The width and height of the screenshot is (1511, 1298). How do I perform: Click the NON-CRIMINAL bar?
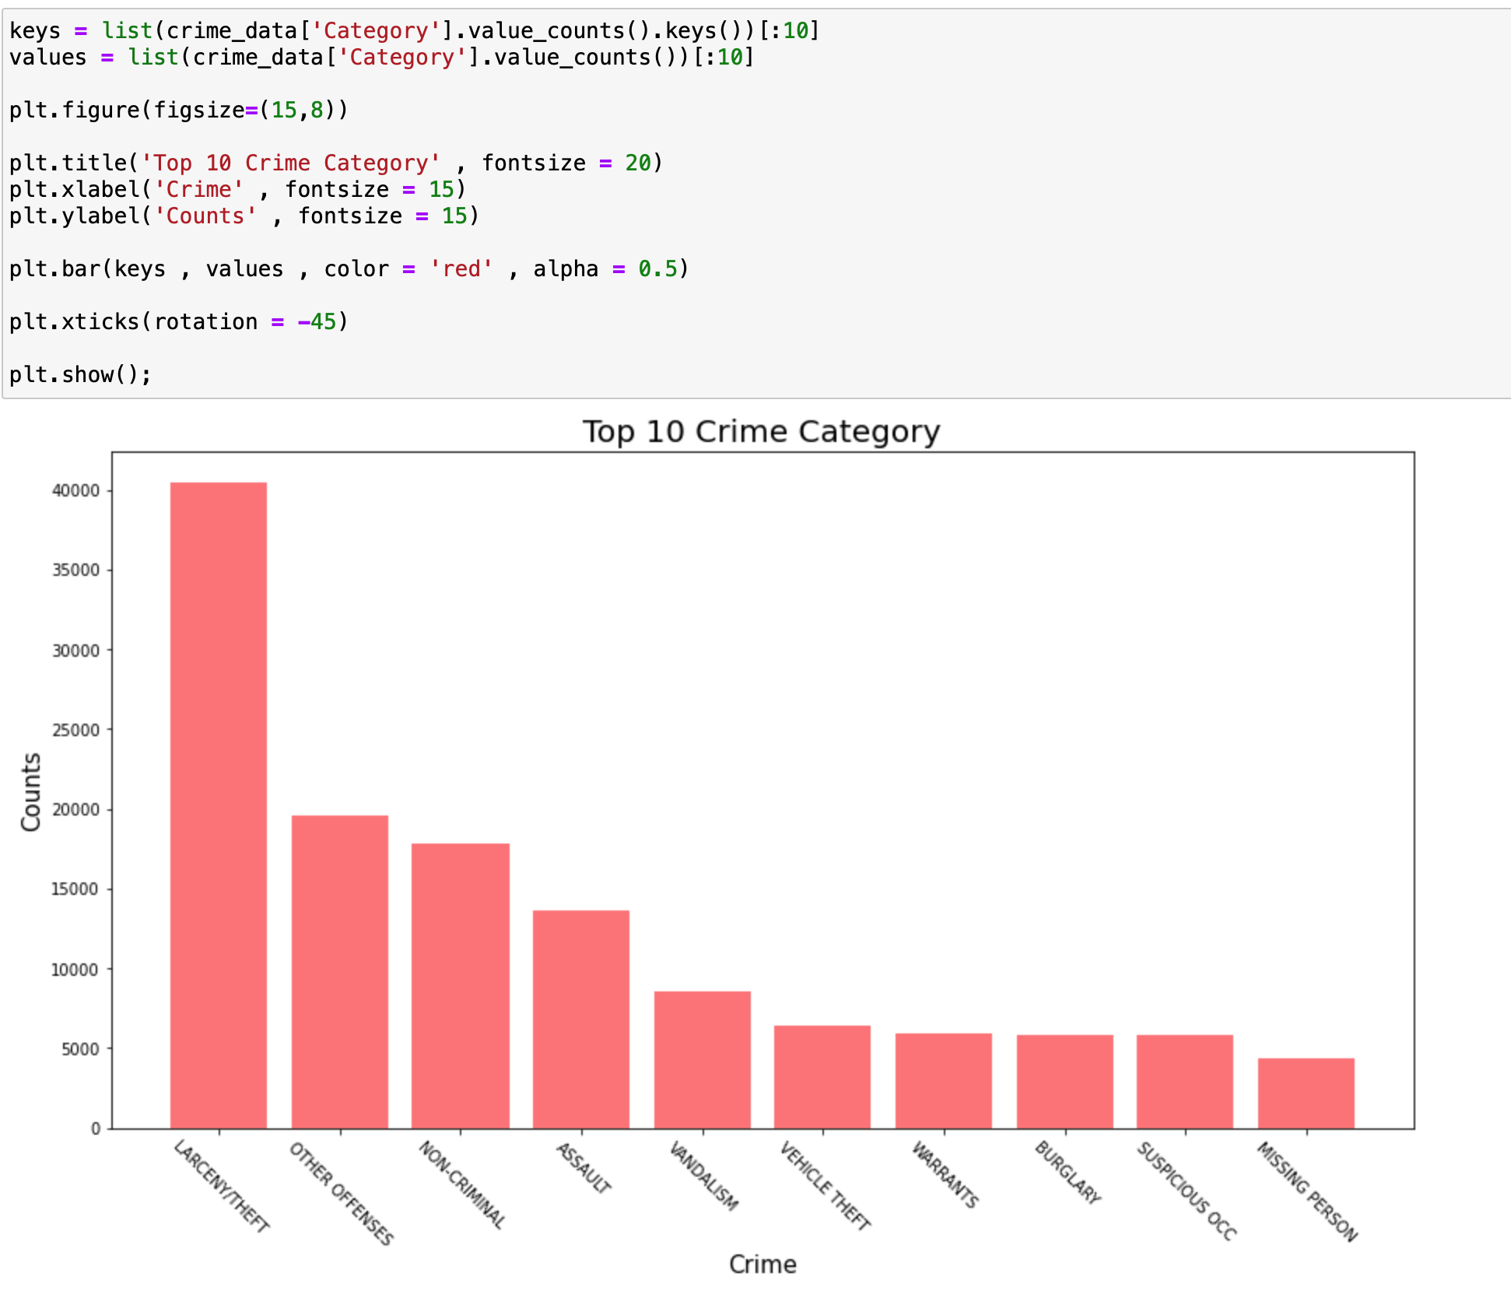click(x=461, y=986)
